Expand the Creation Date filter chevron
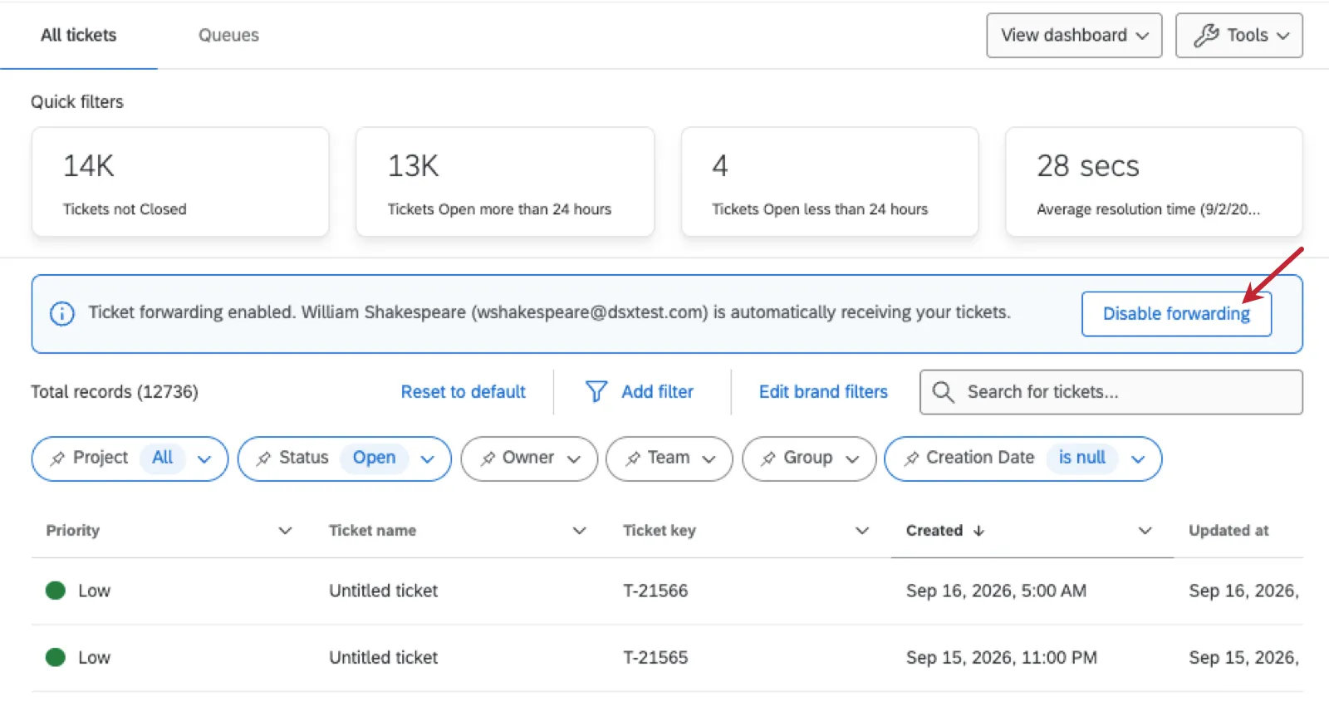 pos(1138,459)
